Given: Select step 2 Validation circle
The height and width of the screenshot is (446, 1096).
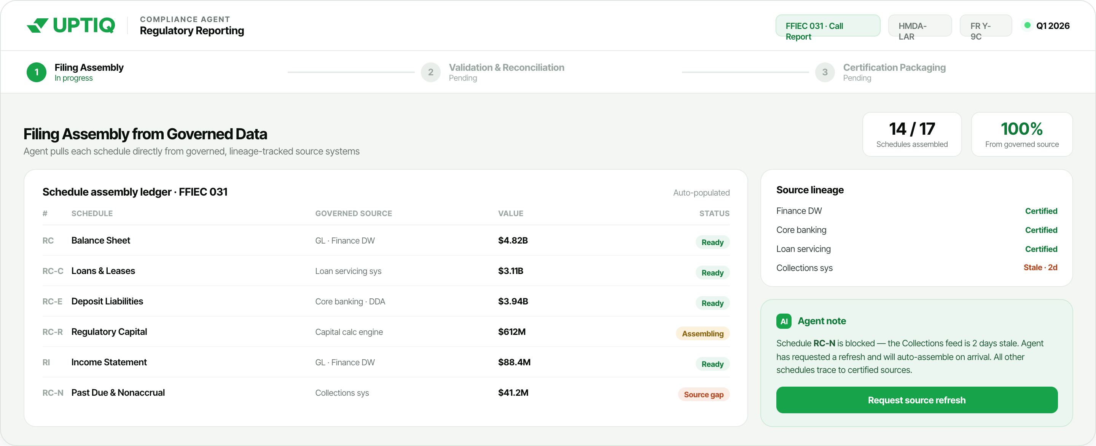Looking at the screenshot, I should pos(430,72).
